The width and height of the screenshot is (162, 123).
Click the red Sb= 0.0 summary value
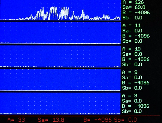126,120
